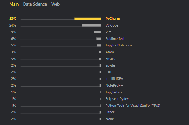Select the VS Code label
The width and height of the screenshot is (189, 125).
[112, 25]
